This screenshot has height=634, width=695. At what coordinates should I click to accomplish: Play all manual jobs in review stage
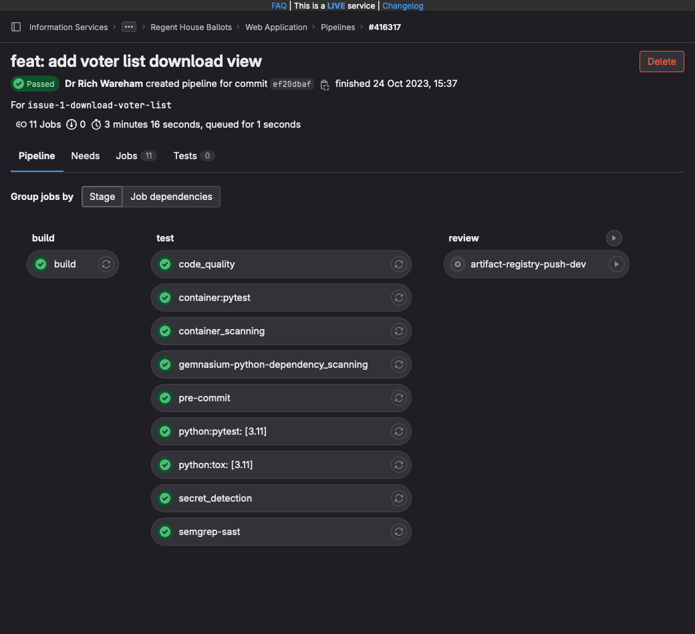coord(613,238)
